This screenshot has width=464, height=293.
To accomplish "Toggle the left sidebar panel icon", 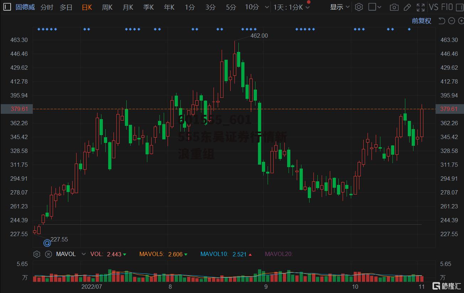I will 7,7.
